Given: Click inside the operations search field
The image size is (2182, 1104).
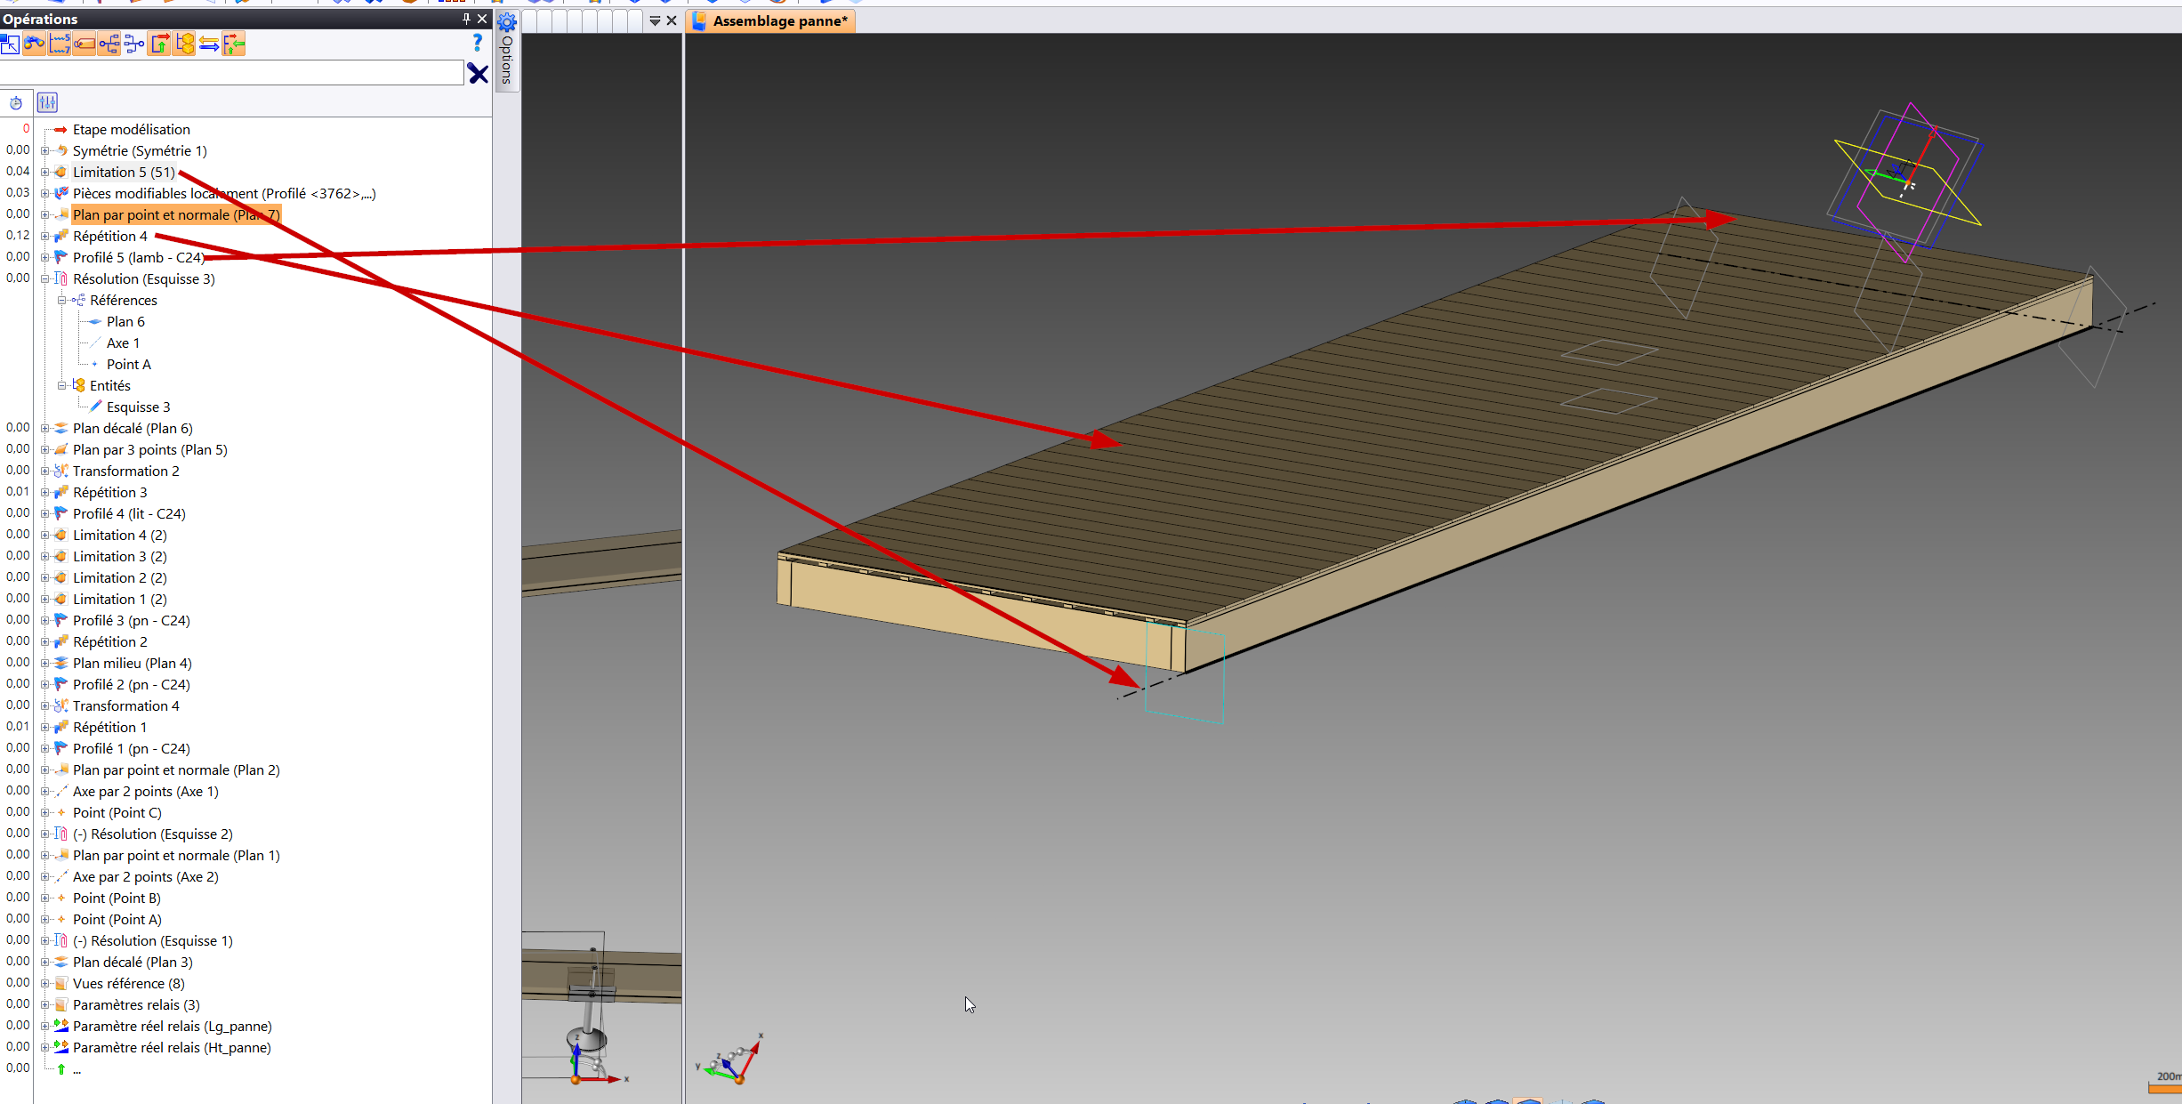Looking at the screenshot, I should click(231, 74).
